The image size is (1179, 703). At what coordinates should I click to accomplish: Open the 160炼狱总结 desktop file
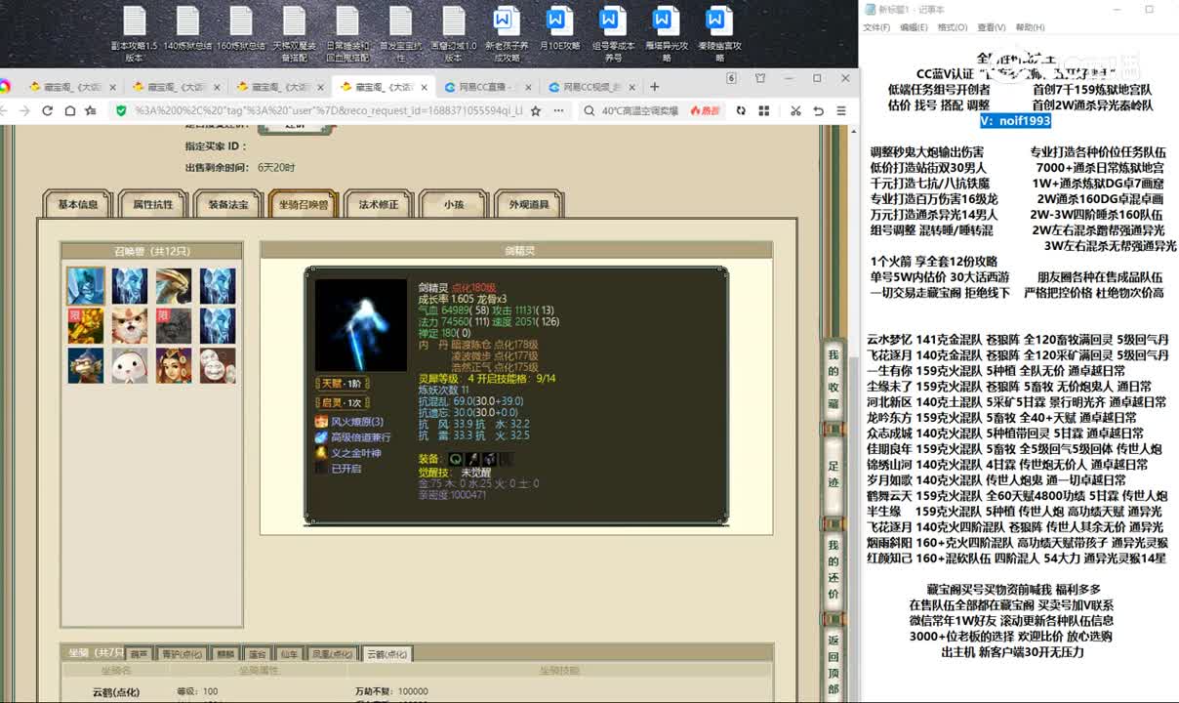[x=241, y=29]
